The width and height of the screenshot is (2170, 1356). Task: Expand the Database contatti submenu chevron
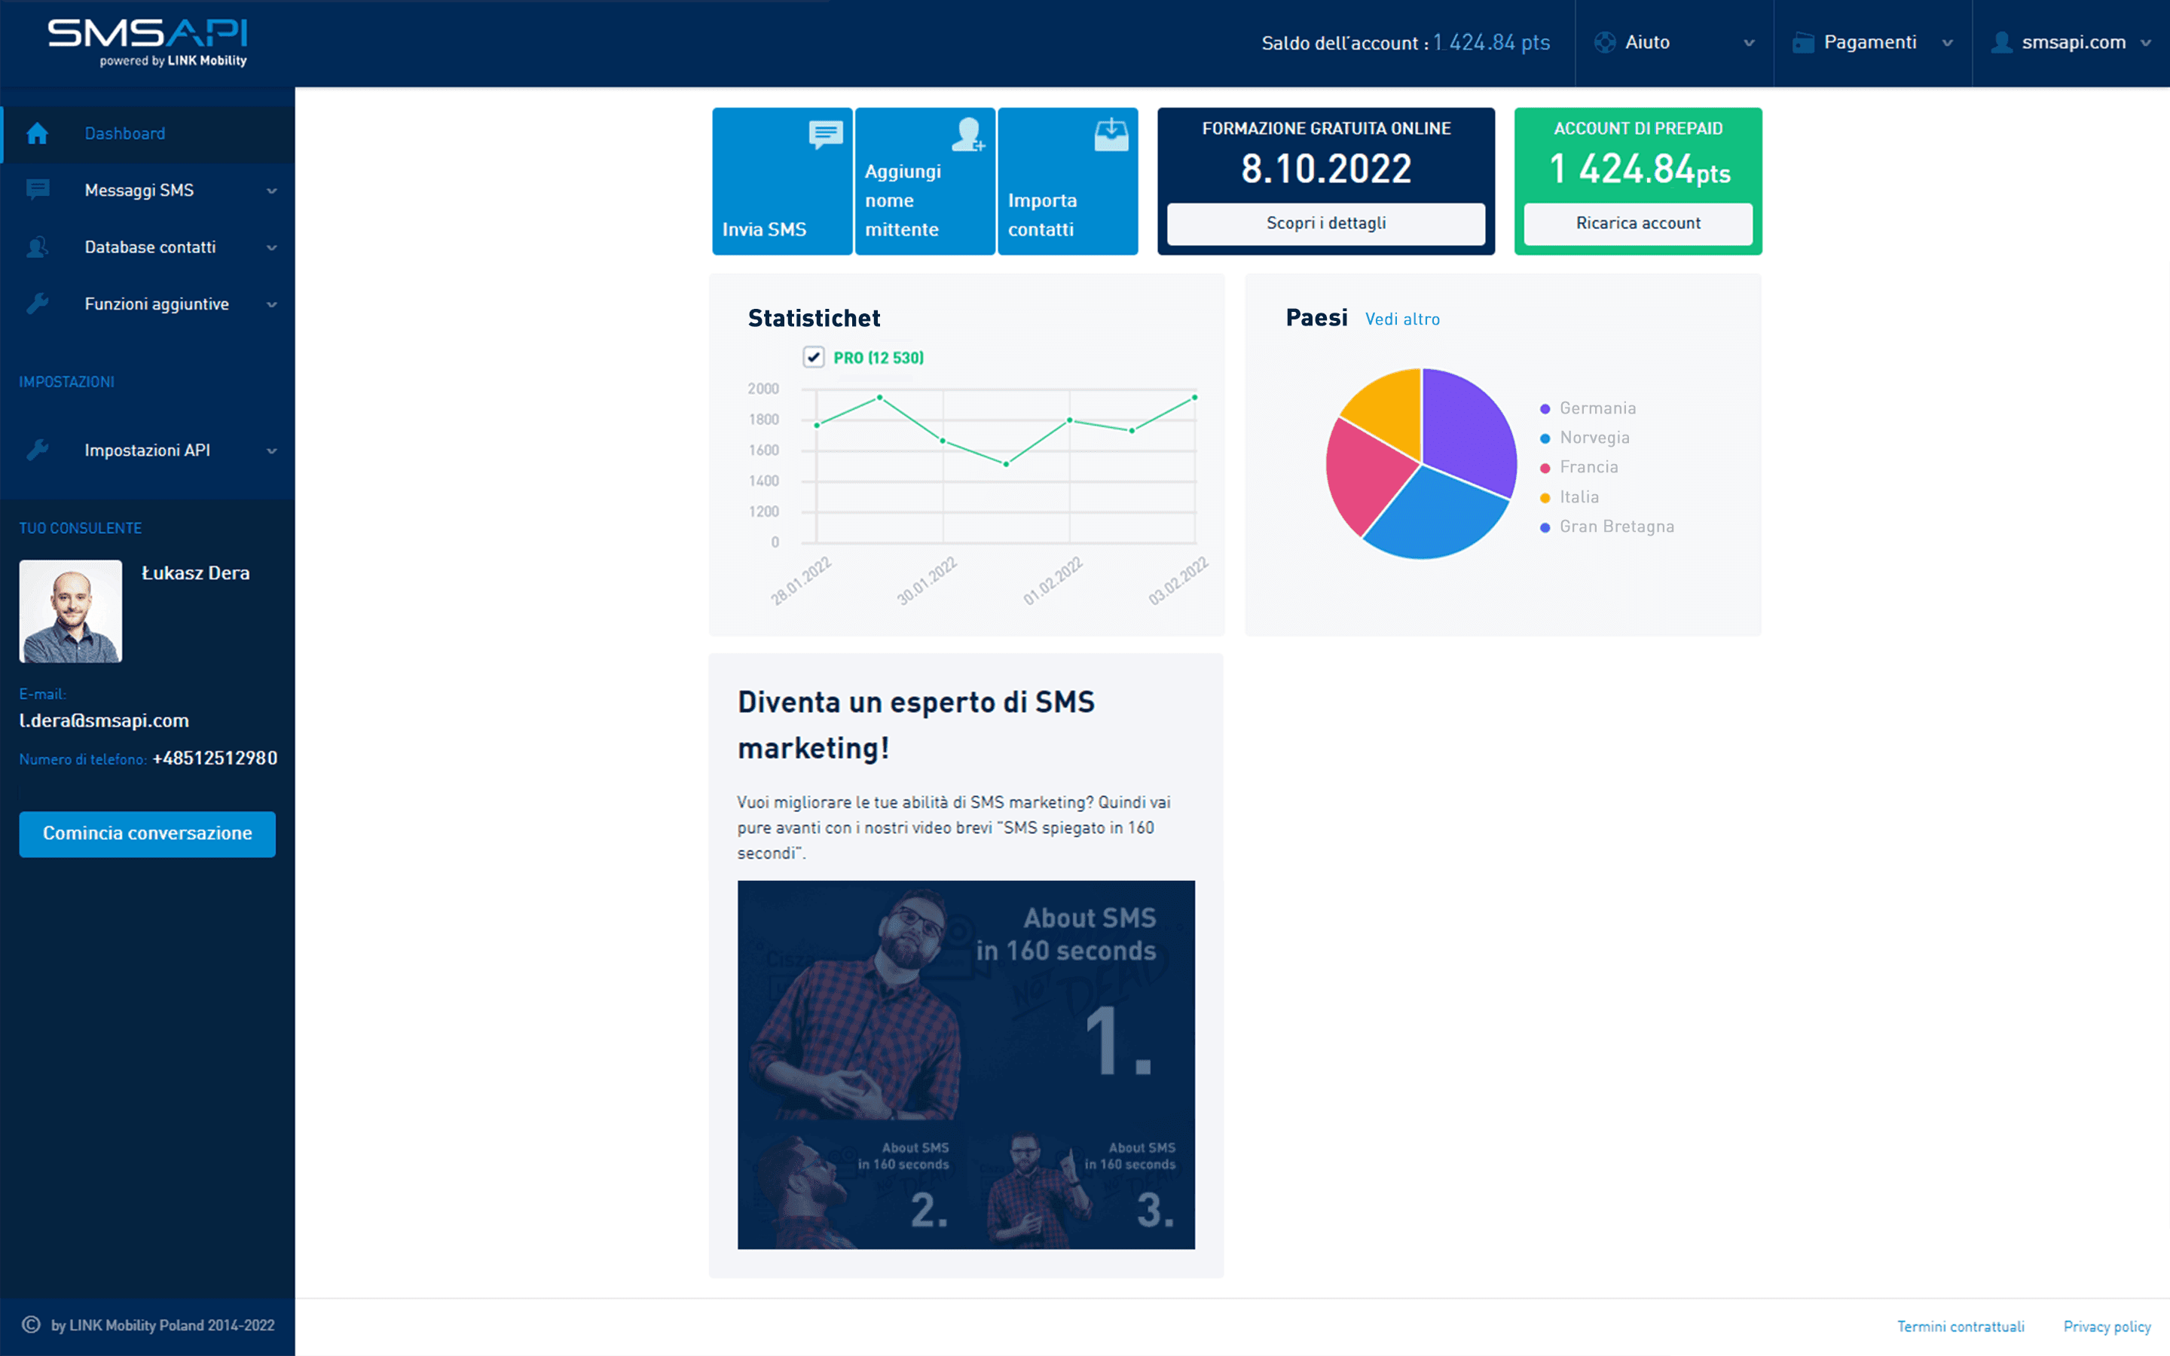tap(272, 249)
